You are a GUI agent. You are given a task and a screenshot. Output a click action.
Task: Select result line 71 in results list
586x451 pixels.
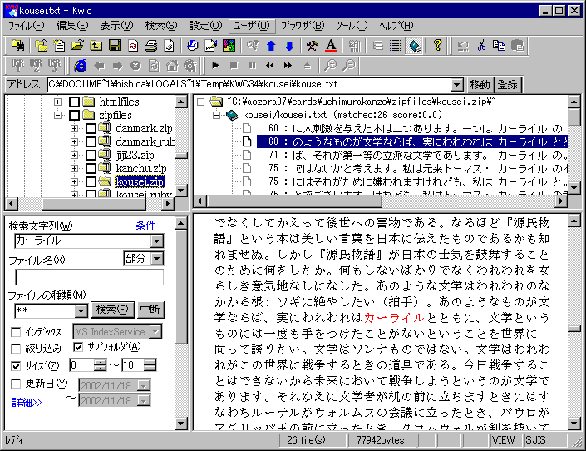pyautogui.click(x=412, y=155)
